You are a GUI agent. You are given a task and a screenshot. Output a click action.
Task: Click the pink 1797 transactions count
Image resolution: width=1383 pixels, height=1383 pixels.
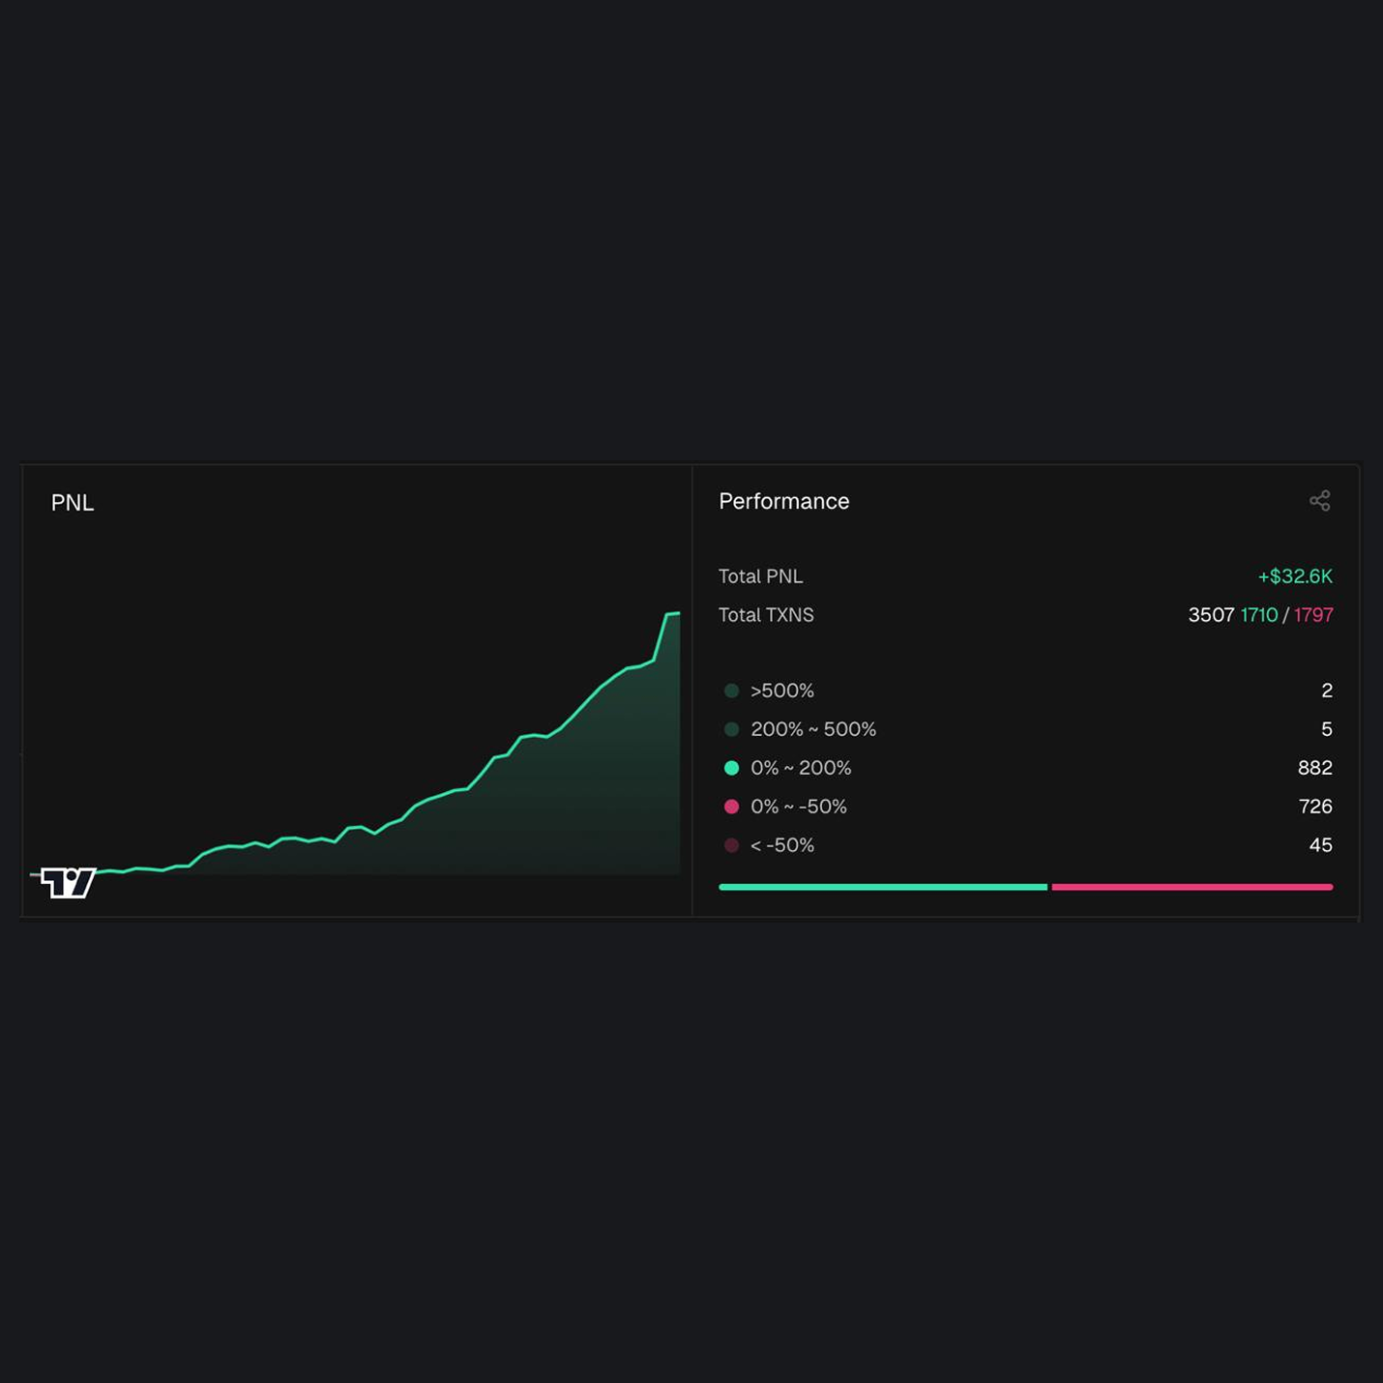pos(1313,615)
